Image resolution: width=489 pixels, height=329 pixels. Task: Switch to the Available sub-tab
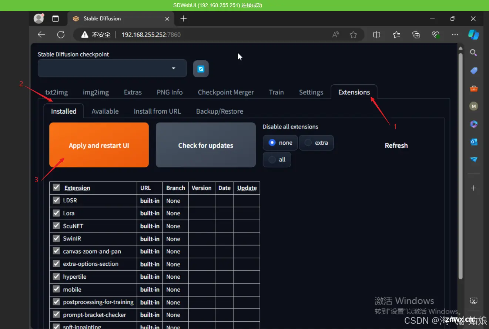[105, 111]
